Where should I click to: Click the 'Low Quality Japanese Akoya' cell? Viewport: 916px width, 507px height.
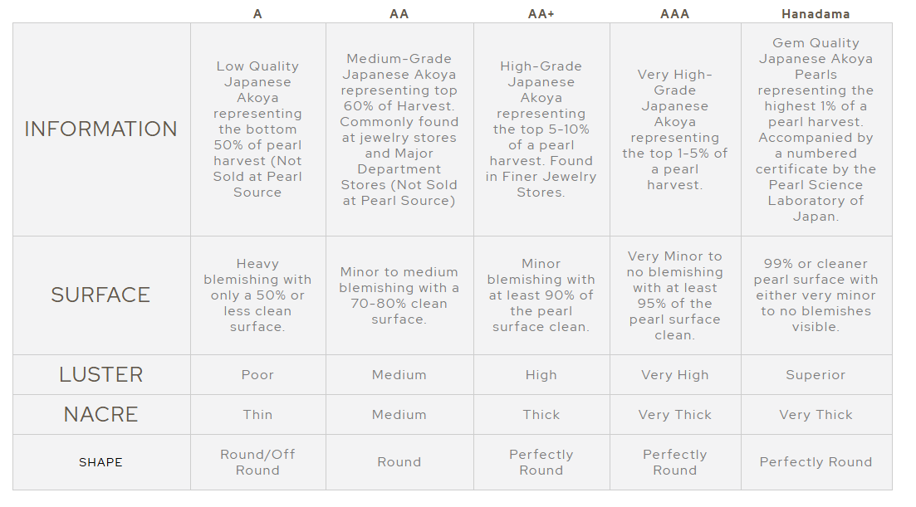pos(257,129)
